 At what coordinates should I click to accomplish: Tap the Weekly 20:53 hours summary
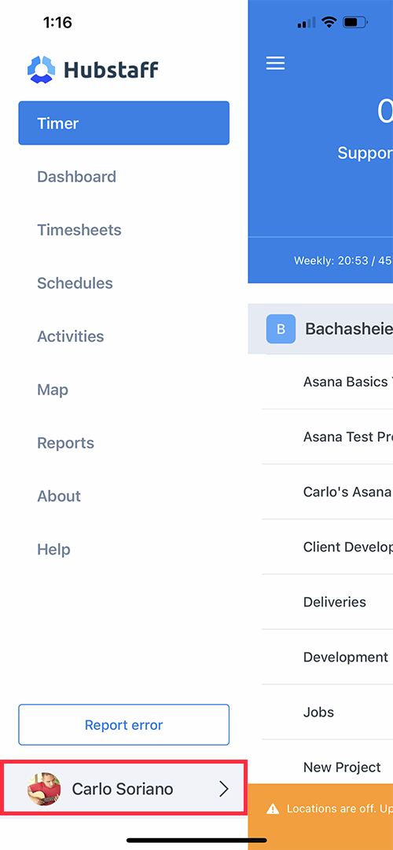point(343,261)
